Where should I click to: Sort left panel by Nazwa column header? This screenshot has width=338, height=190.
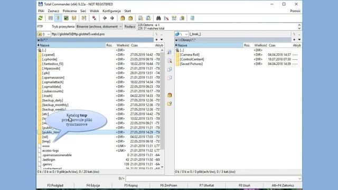(71, 45)
